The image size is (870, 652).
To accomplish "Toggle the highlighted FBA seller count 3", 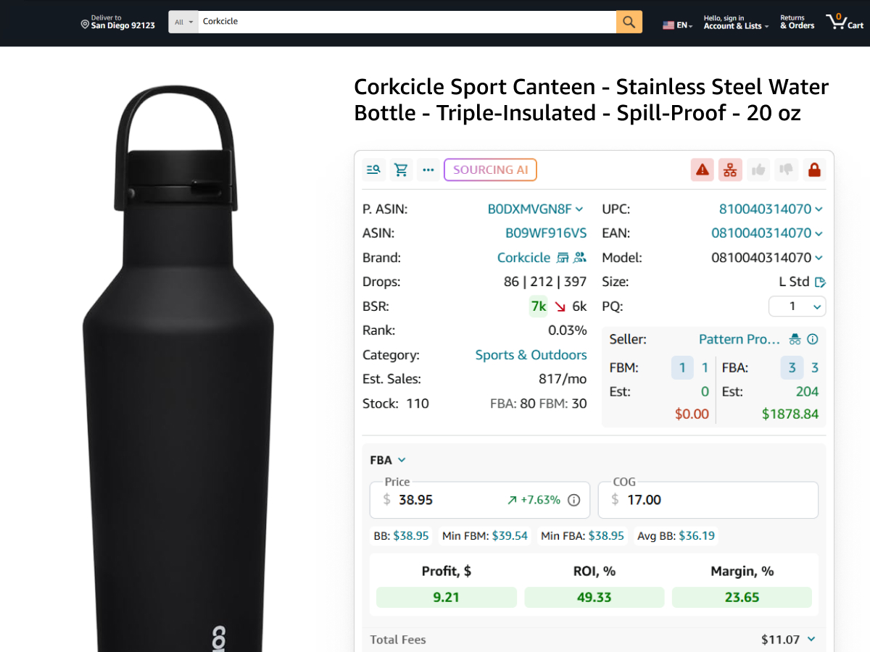I will [792, 368].
